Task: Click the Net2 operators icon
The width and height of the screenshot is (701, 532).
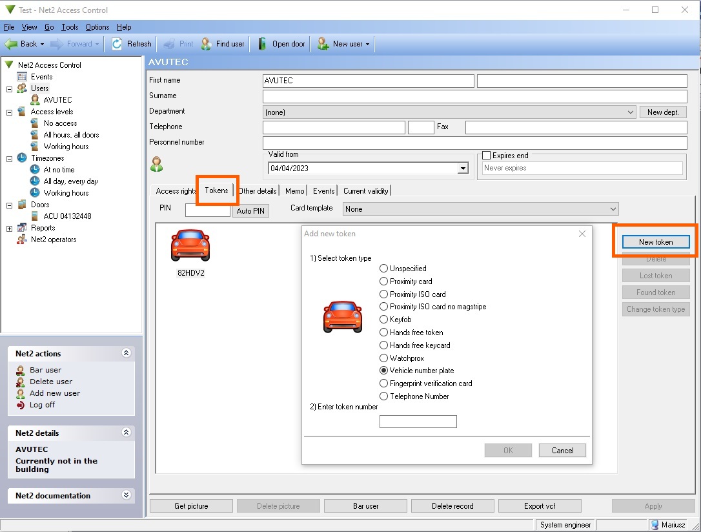Action: (22, 239)
